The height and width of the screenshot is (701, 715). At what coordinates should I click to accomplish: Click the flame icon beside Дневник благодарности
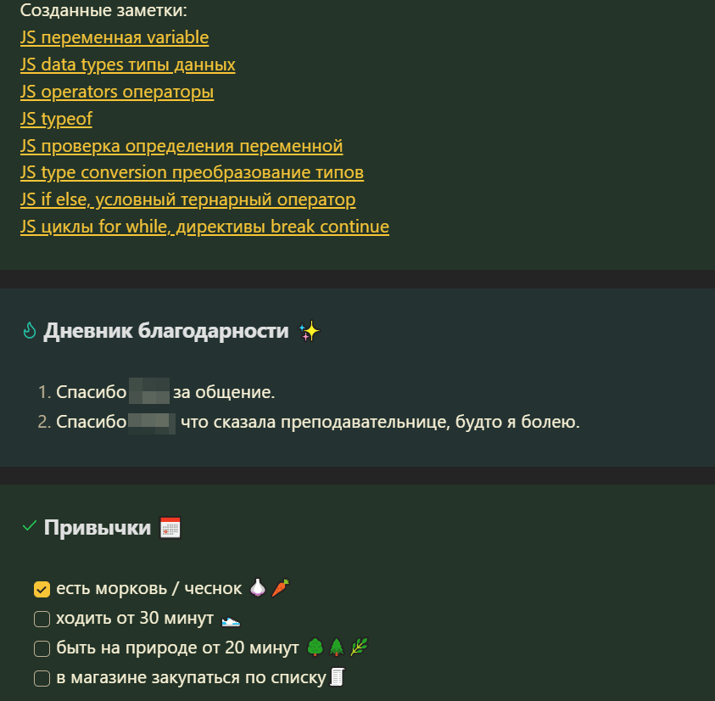click(x=29, y=330)
